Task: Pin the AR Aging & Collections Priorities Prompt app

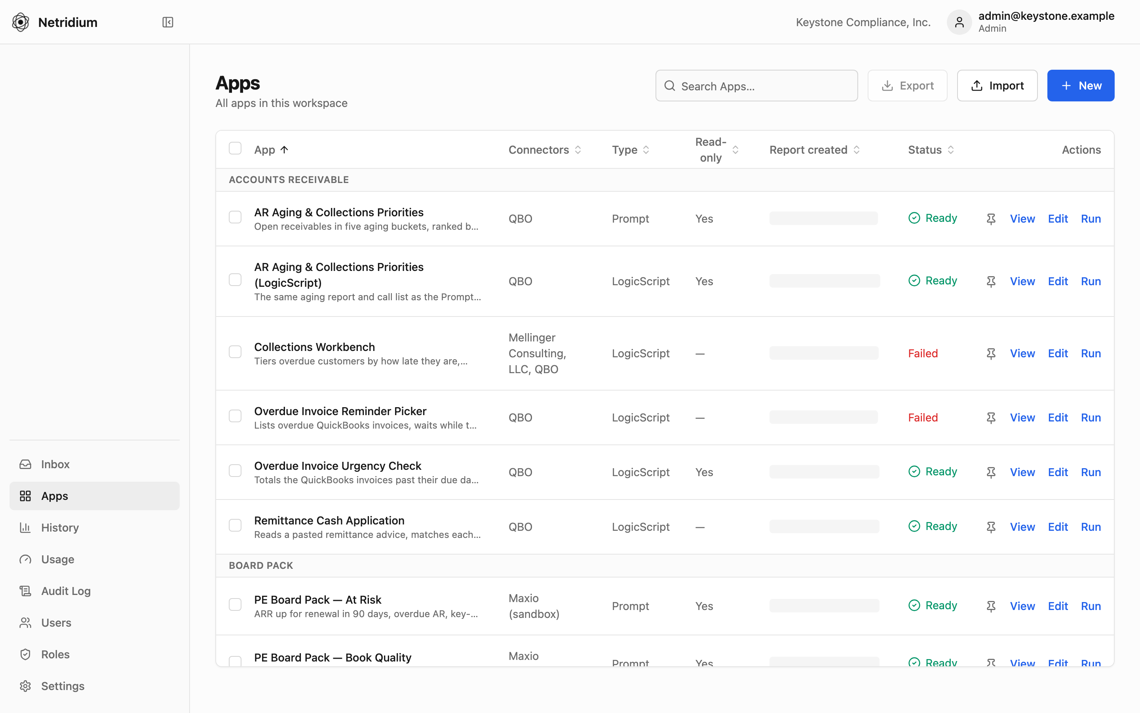Action: point(991,219)
